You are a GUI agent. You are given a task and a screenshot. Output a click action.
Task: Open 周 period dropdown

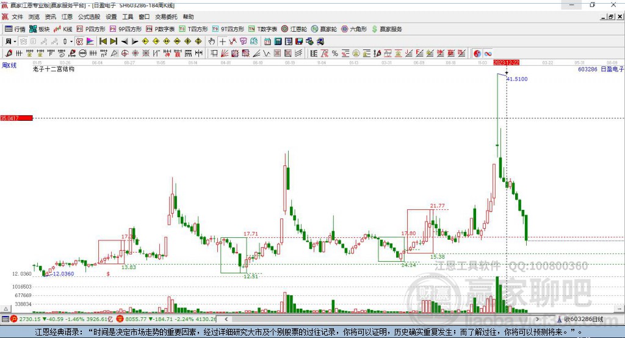coord(11,41)
